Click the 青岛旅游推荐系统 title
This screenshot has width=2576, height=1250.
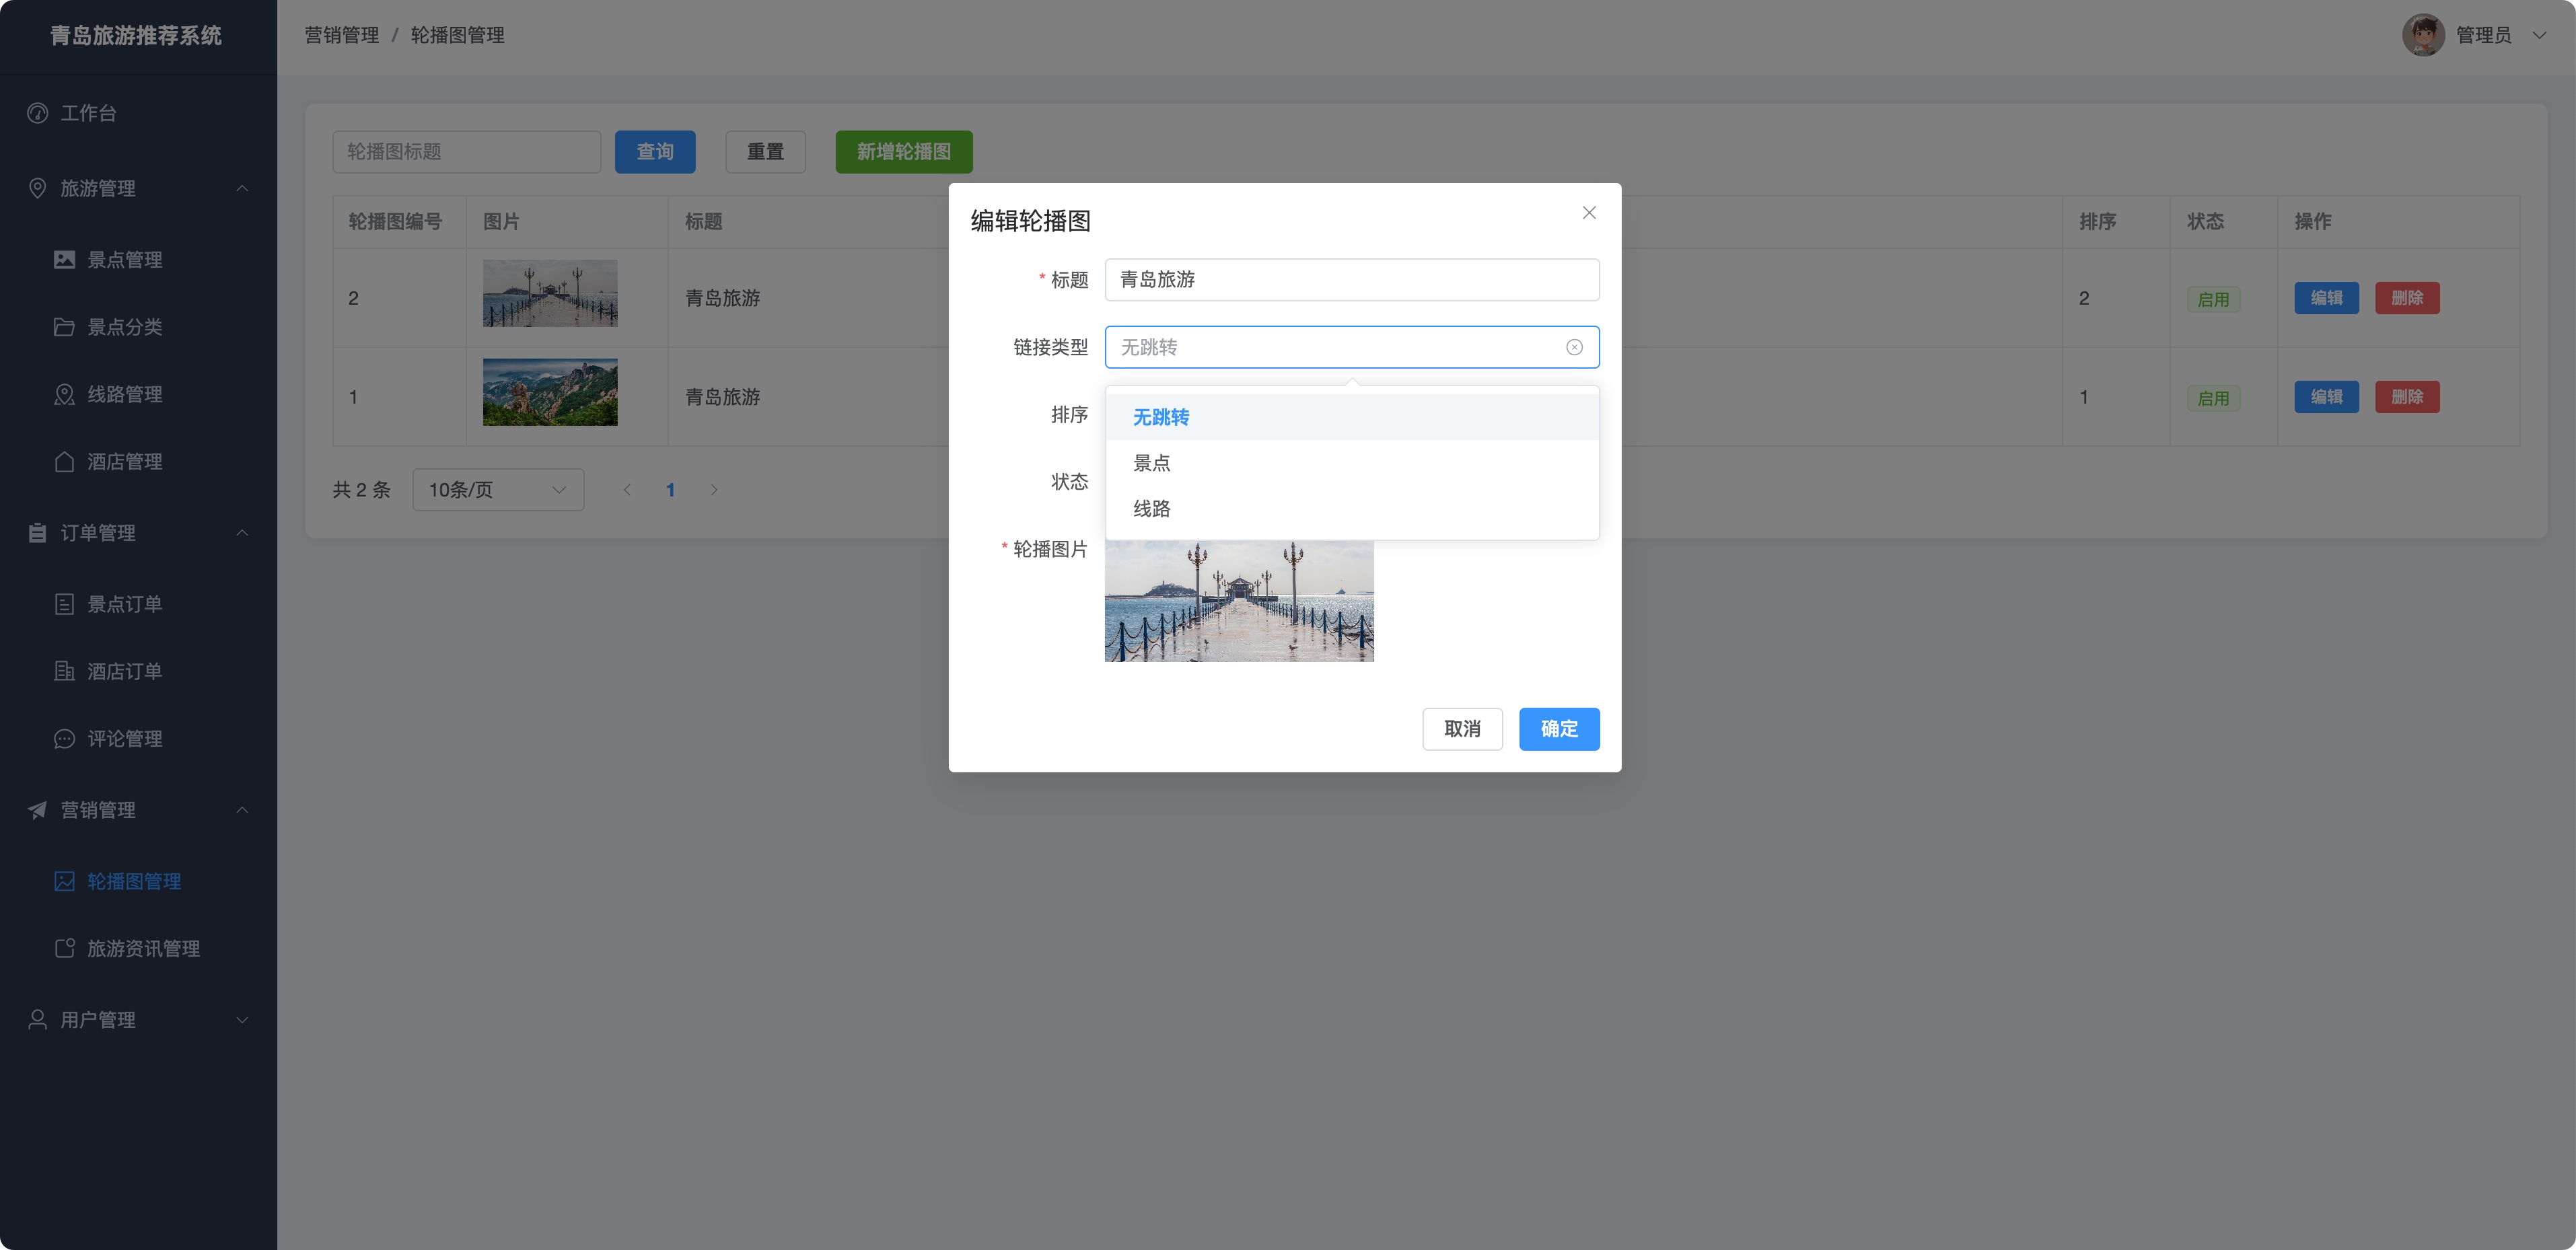coord(136,35)
